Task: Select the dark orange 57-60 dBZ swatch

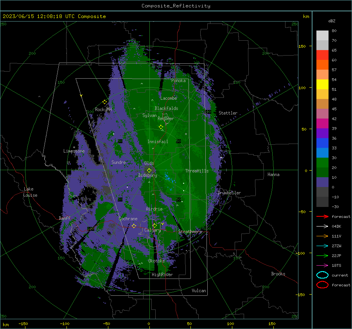Action: click(x=322, y=65)
